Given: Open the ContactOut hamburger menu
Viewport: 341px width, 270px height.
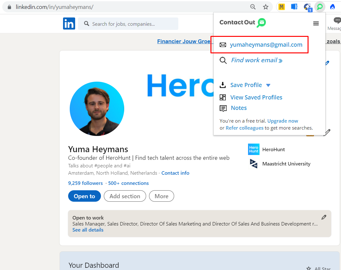Looking at the screenshot, I should [316, 24].
